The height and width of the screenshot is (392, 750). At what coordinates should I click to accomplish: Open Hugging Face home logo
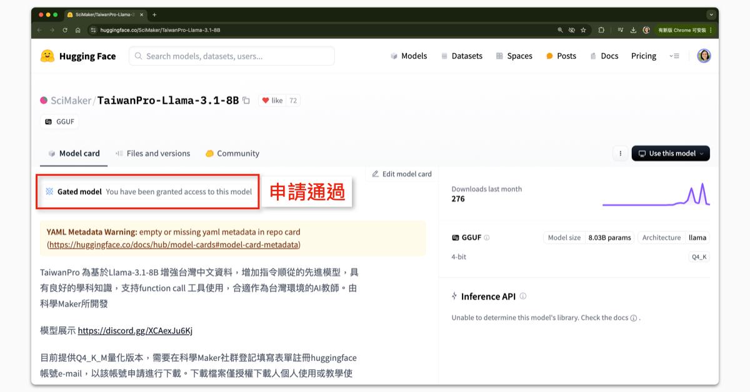pyautogui.click(x=78, y=56)
